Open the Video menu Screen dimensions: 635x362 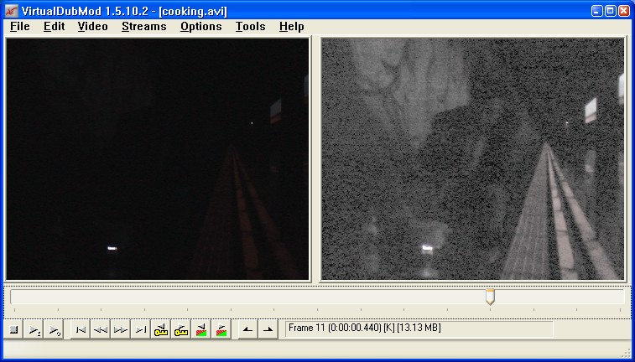pos(93,27)
